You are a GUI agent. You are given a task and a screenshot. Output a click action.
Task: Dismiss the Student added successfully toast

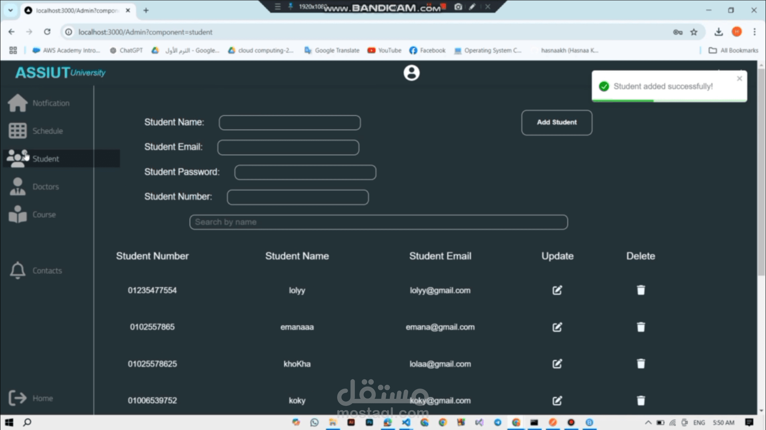(739, 78)
